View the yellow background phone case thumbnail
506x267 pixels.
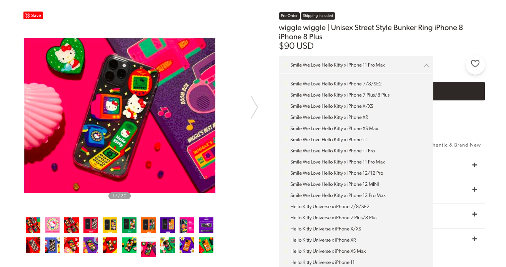110,225
